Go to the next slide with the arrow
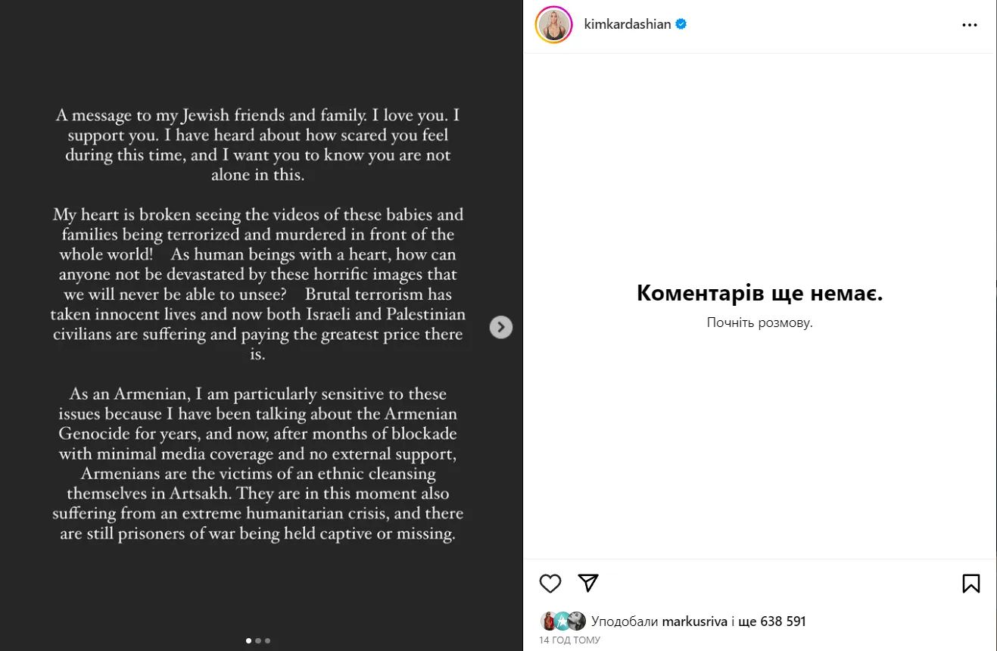Screen dimensions: 997x651 (501, 327)
